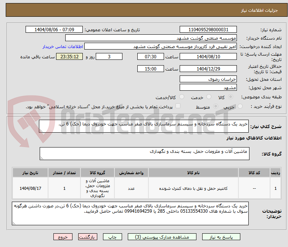This screenshot has height=247, width=288.
Task: Select the جزیی purchase type radio
Action: pos(240,106)
